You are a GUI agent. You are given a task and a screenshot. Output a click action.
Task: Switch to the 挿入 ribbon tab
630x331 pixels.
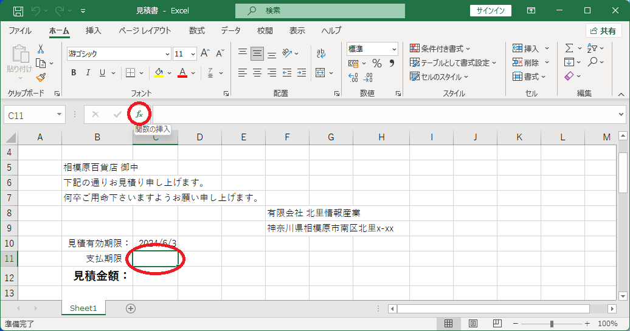(x=93, y=31)
